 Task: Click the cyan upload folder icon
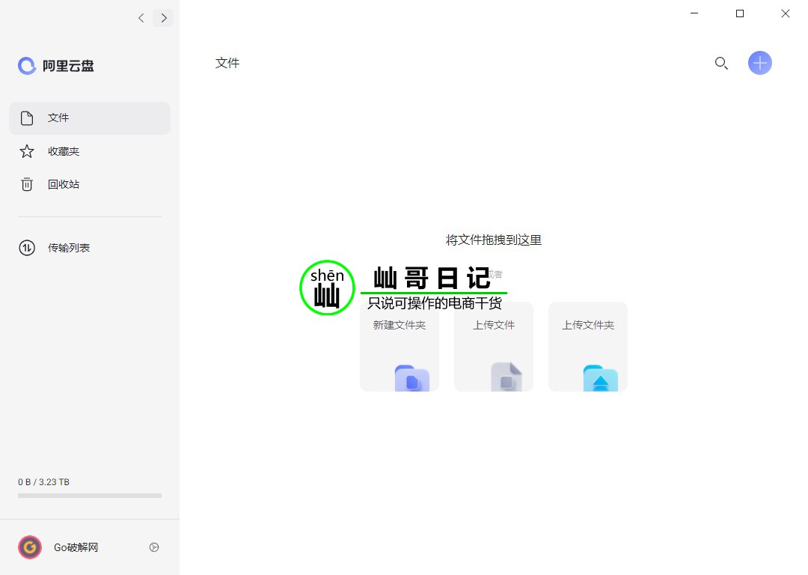(x=600, y=378)
